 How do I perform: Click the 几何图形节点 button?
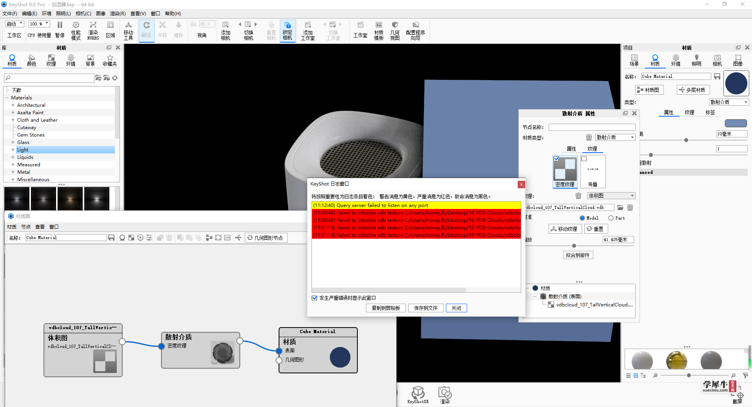pyautogui.click(x=266, y=238)
